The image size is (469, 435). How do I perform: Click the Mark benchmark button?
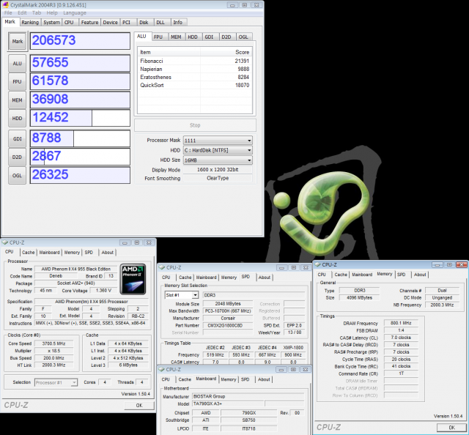pos(18,41)
